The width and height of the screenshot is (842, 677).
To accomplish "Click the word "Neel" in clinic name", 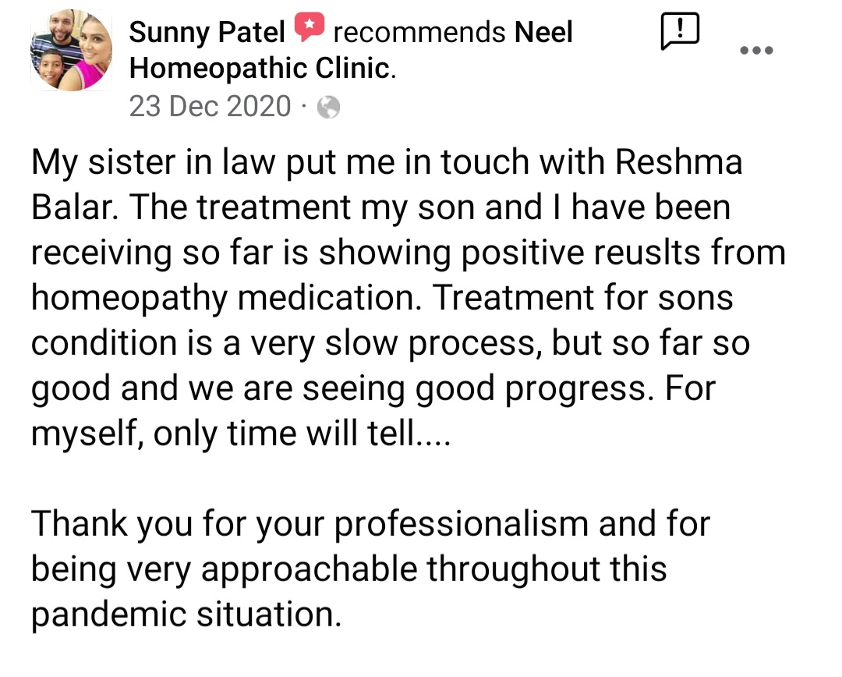I will click(544, 33).
